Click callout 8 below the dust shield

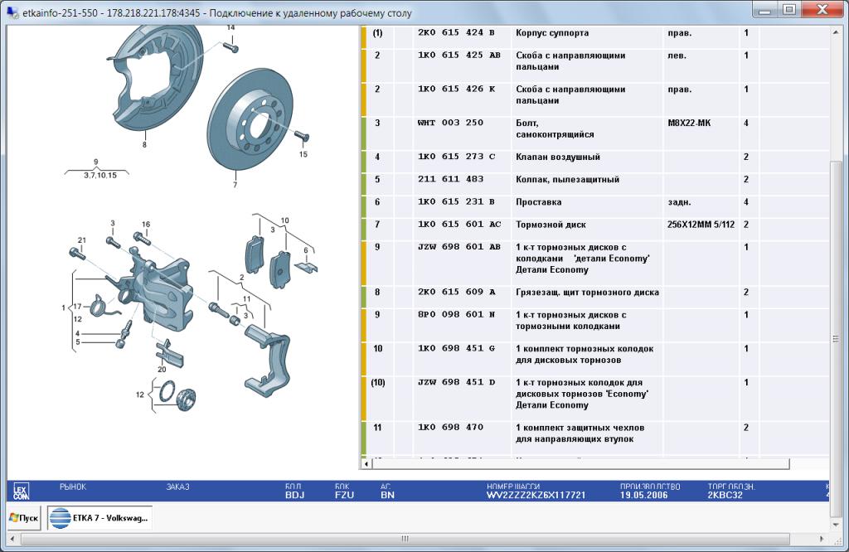[x=144, y=144]
